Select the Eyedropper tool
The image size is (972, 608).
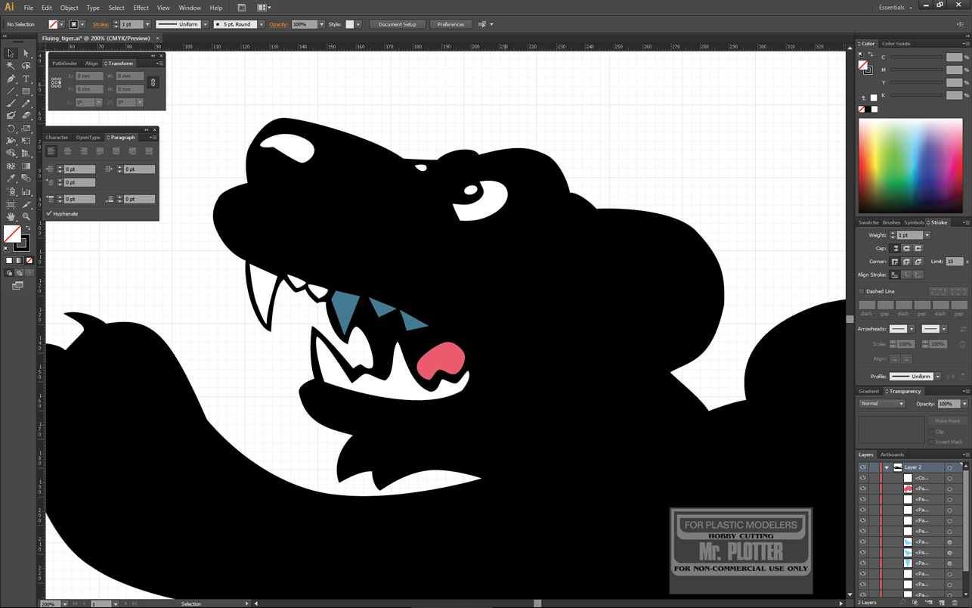point(11,178)
